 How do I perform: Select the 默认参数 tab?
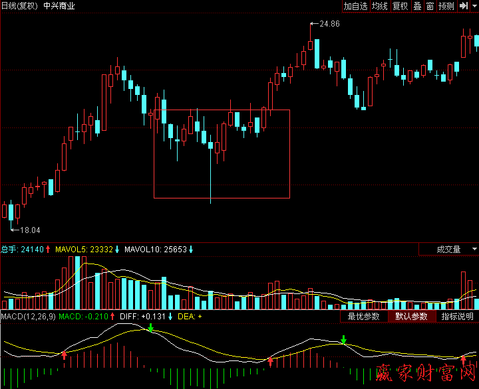tap(412, 317)
